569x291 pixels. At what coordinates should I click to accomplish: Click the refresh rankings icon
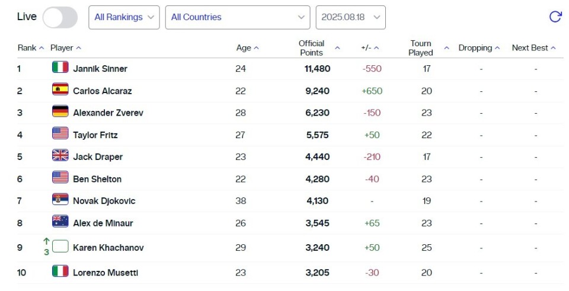[x=555, y=17]
